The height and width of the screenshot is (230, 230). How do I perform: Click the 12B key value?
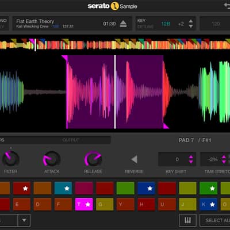point(166,24)
